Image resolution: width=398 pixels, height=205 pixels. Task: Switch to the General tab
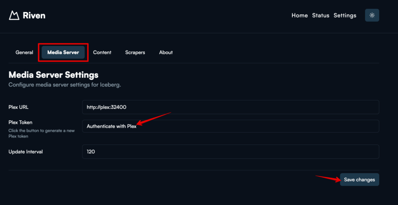24,52
